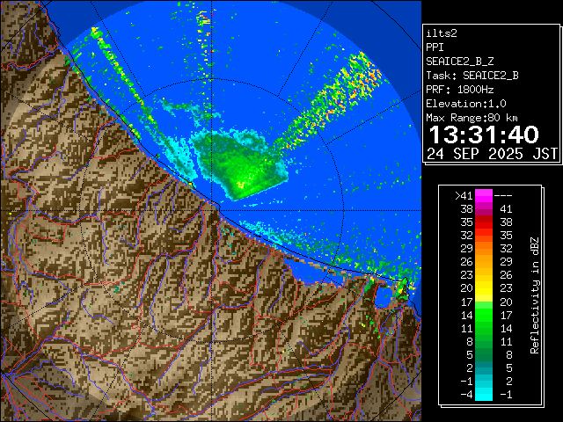This screenshot has width=563, height=422.
Task: Select the yellow 20–23 dBZ legend swatch
Action: click(x=484, y=288)
